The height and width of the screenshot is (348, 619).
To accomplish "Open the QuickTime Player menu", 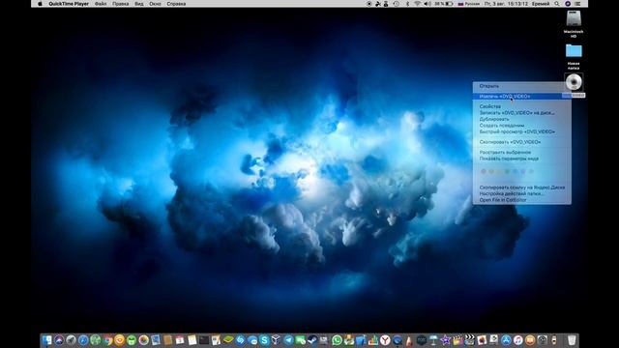I will [69, 4].
